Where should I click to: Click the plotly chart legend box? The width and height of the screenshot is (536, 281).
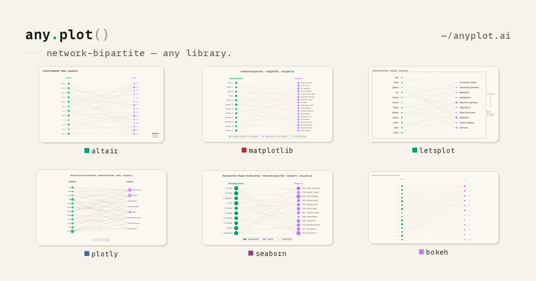click(x=101, y=240)
